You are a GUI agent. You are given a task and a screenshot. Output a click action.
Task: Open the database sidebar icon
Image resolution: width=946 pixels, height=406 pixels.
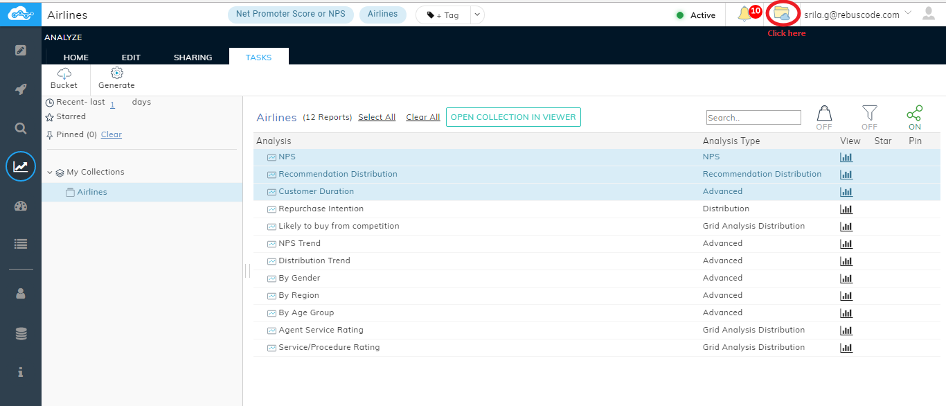tap(21, 334)
